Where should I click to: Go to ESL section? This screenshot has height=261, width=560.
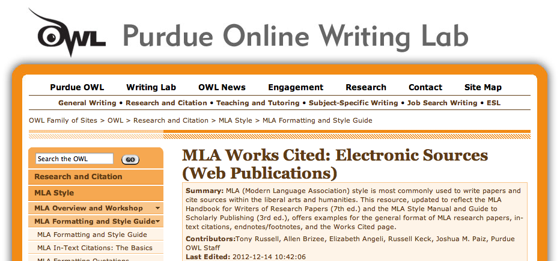(493, 103)
